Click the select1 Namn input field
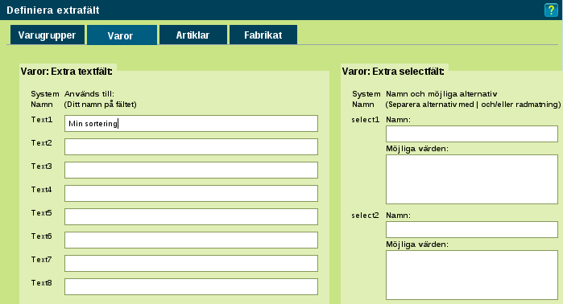The image size is (563, 304). tap(472, 134)
